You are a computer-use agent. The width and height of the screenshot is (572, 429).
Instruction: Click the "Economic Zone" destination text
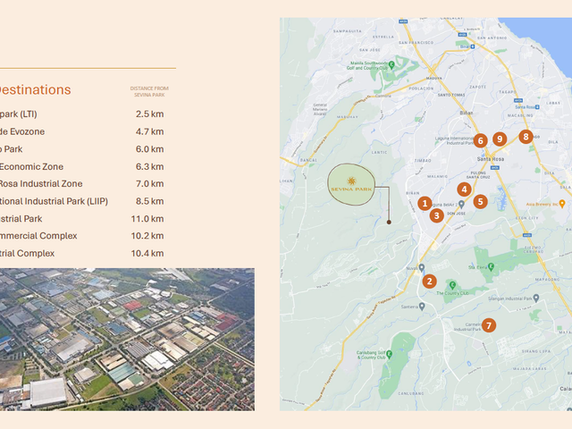(31, 167)
